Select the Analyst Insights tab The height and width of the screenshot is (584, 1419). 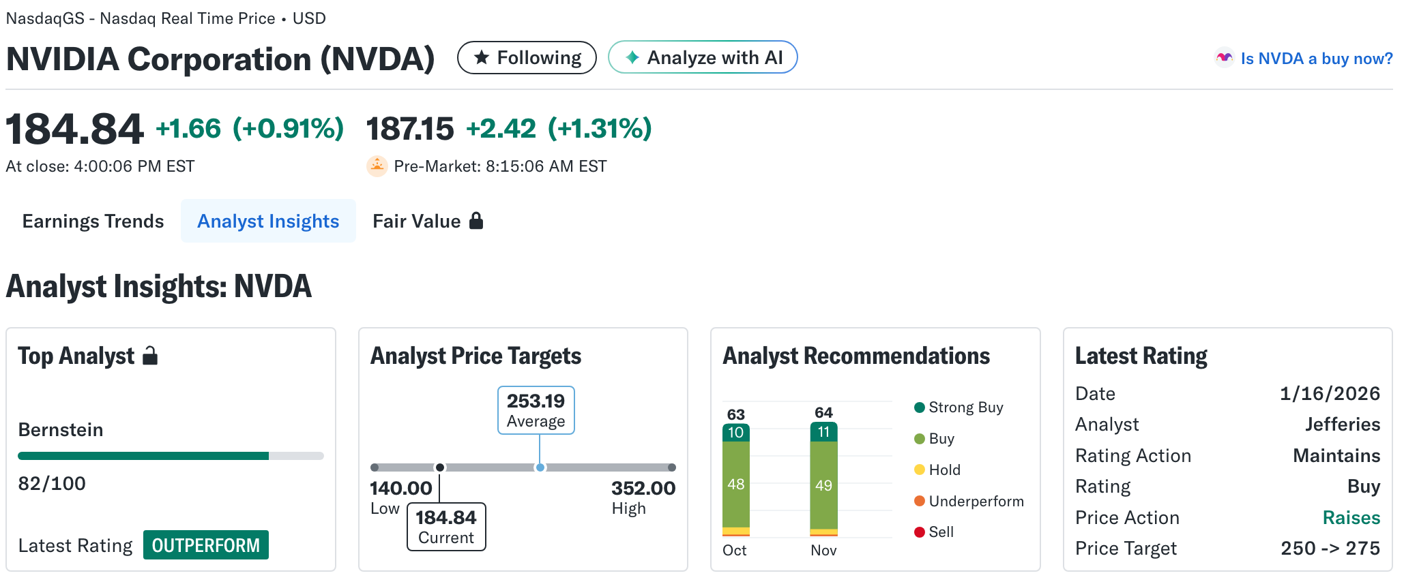tap(268, 221)
